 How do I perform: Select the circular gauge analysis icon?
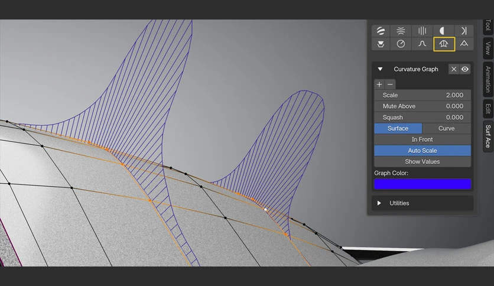tap(401, 44)
